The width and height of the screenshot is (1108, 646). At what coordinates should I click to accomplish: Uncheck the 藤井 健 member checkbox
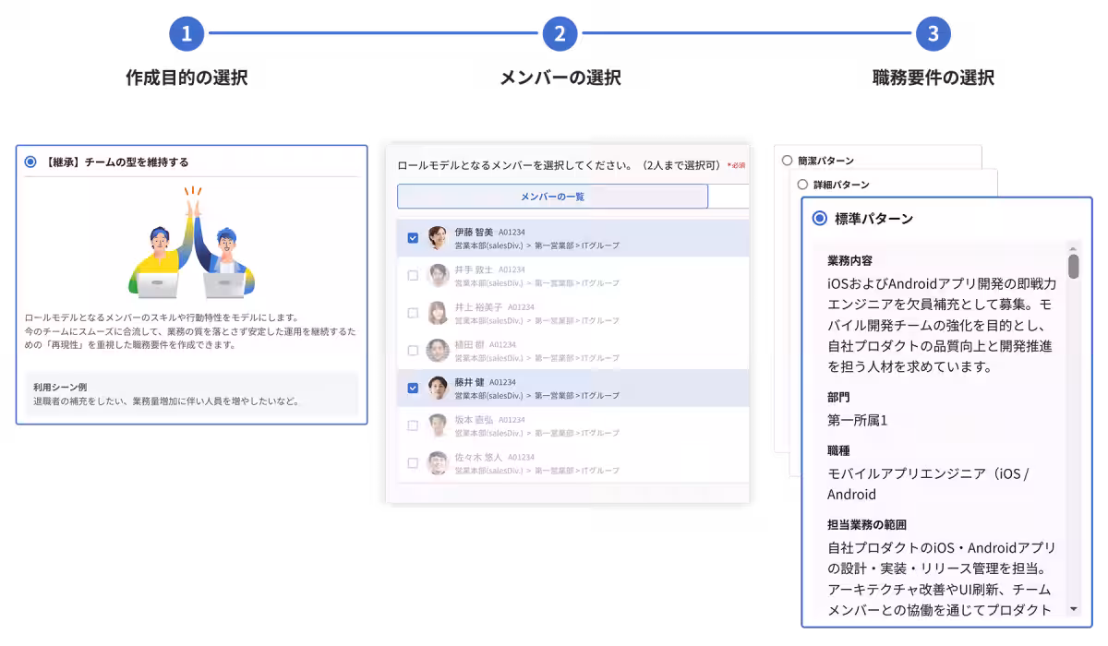click(413, 389)
